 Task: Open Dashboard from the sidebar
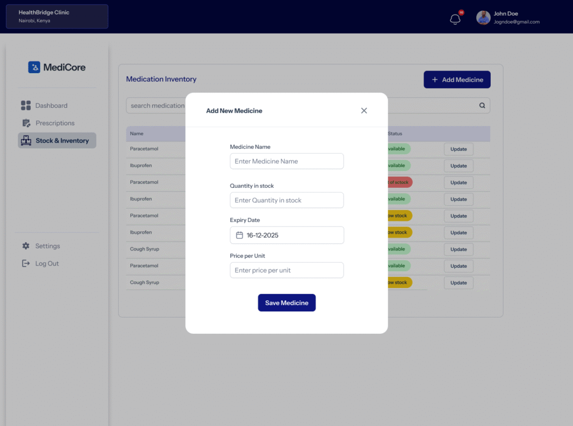click(x=51, y=106)
